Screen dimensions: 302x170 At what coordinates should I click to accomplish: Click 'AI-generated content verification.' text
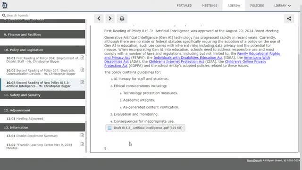(x=151, y=107)
